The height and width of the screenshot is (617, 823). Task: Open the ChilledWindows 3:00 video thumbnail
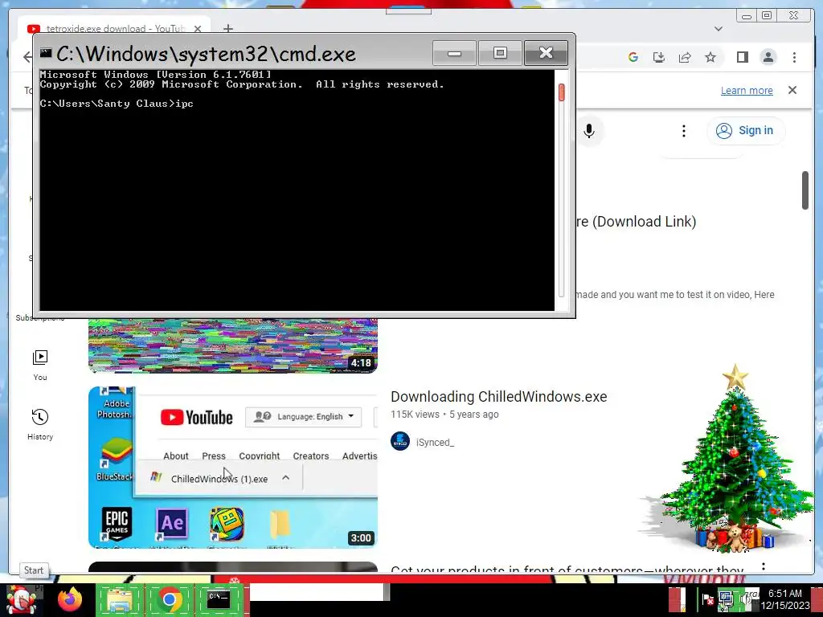point(232,468)
